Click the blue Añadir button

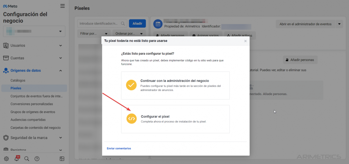(x=137, y=23)
